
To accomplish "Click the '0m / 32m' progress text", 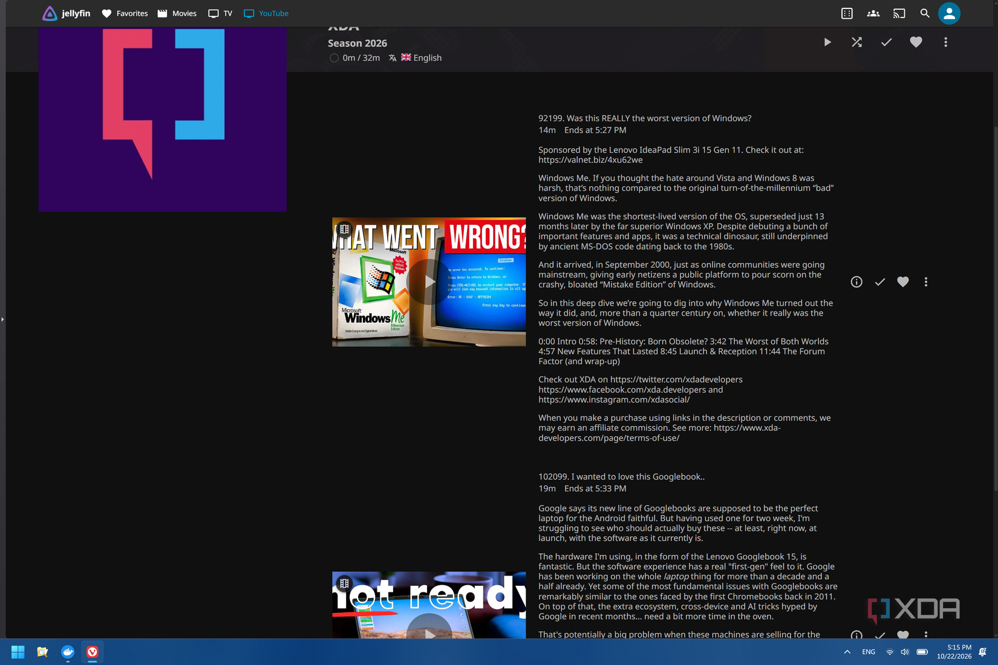I will tap(361, 58).
